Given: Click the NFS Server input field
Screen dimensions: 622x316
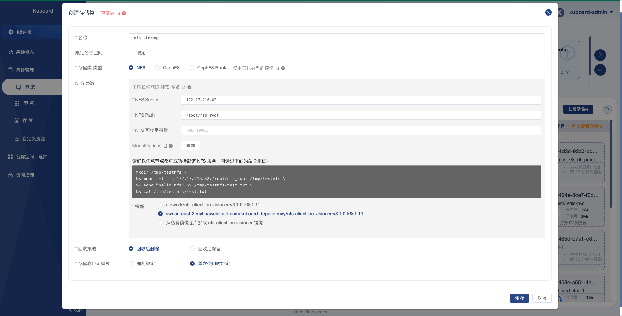Looking at the screenshot, I should 361,100.
